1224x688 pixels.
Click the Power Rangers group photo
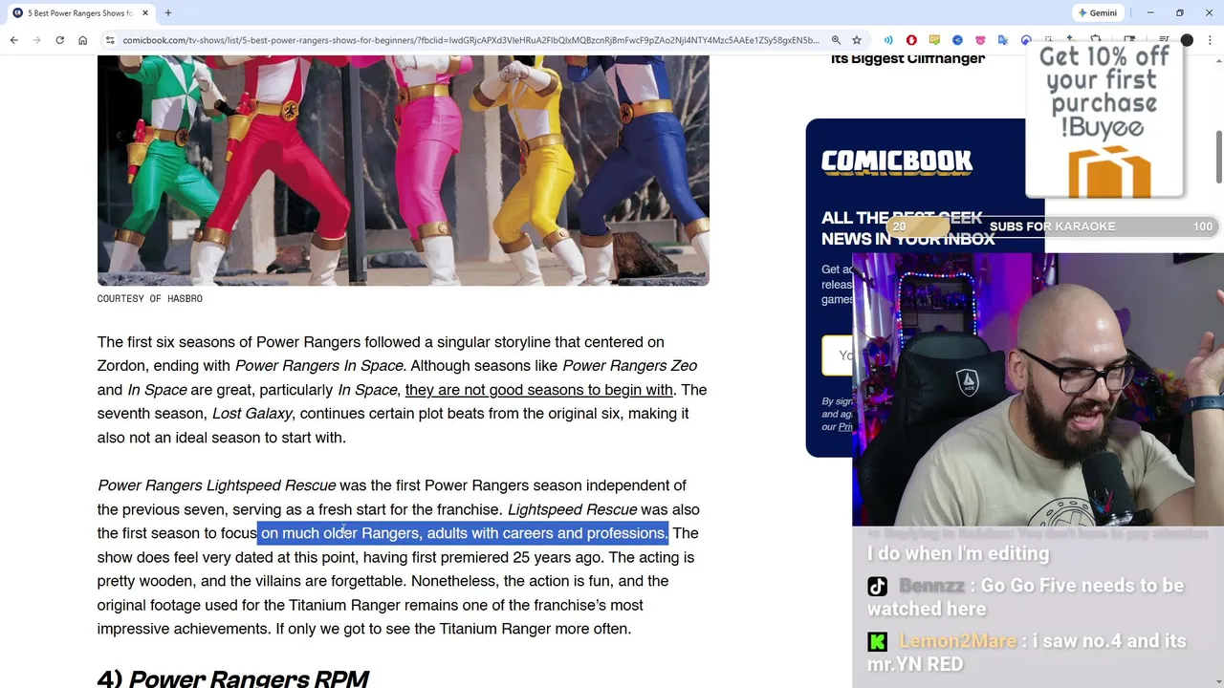(403, 170)
